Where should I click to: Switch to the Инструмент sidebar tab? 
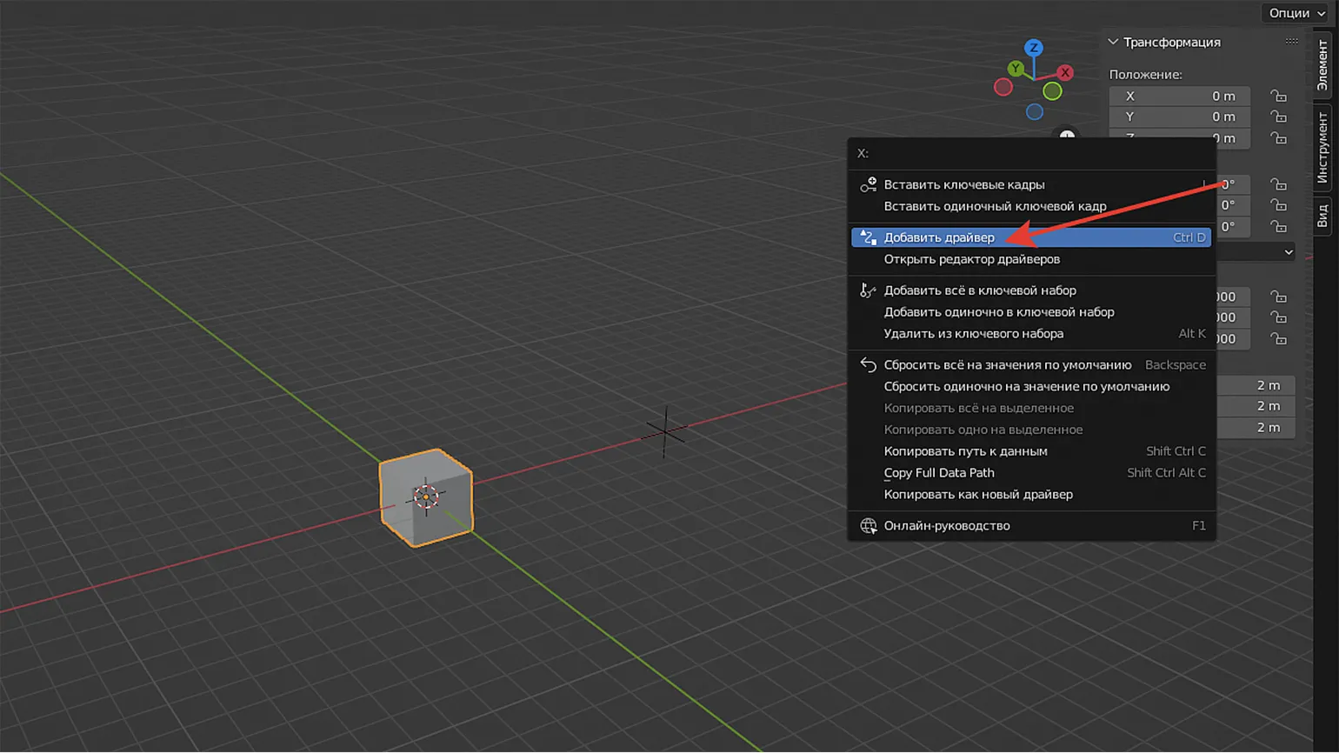[x=1322, y=148]
